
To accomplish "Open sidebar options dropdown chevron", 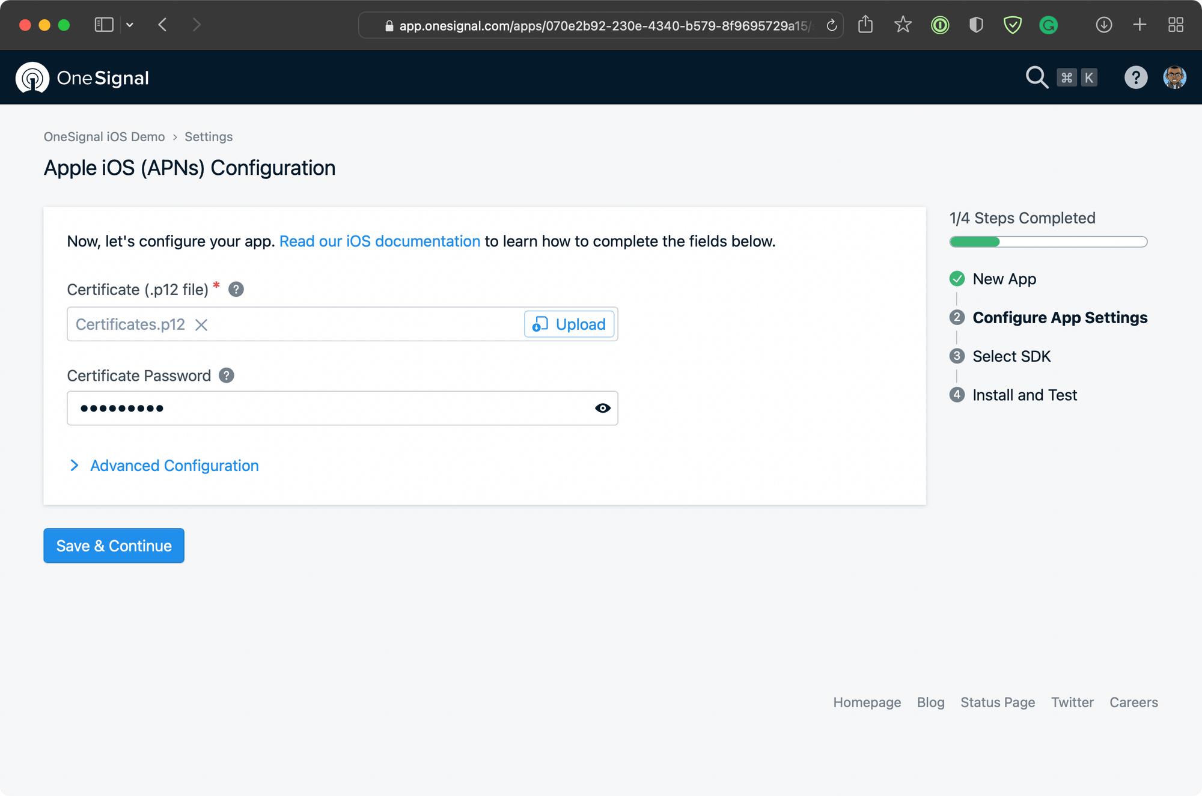I will click(130, 25).
